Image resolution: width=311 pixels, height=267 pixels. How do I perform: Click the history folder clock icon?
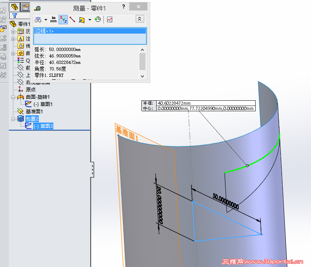coord(21,31)
